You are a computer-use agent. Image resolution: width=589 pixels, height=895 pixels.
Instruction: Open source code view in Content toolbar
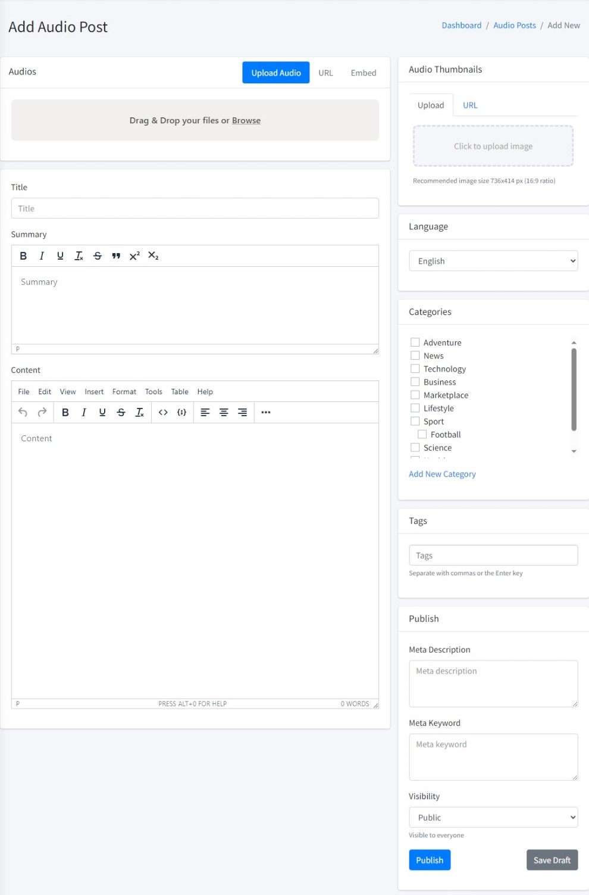[x=163, y=412]
